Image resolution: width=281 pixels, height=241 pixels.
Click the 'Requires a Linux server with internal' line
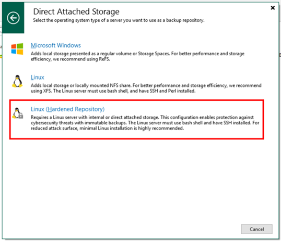click(x=142, y=117)
